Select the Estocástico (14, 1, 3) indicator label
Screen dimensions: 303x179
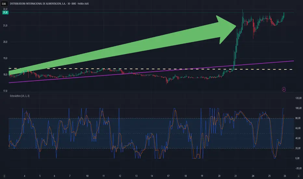coord(20,96)
